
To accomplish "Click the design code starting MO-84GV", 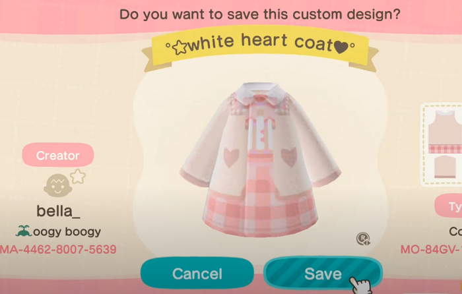I will click(431, 250).
